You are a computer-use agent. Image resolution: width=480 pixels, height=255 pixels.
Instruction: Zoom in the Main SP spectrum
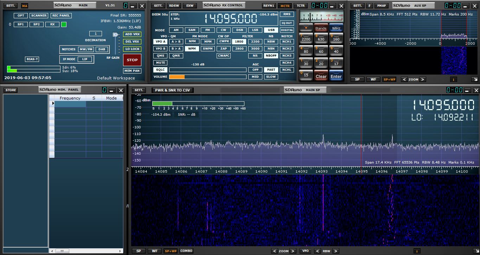(293, 251)
